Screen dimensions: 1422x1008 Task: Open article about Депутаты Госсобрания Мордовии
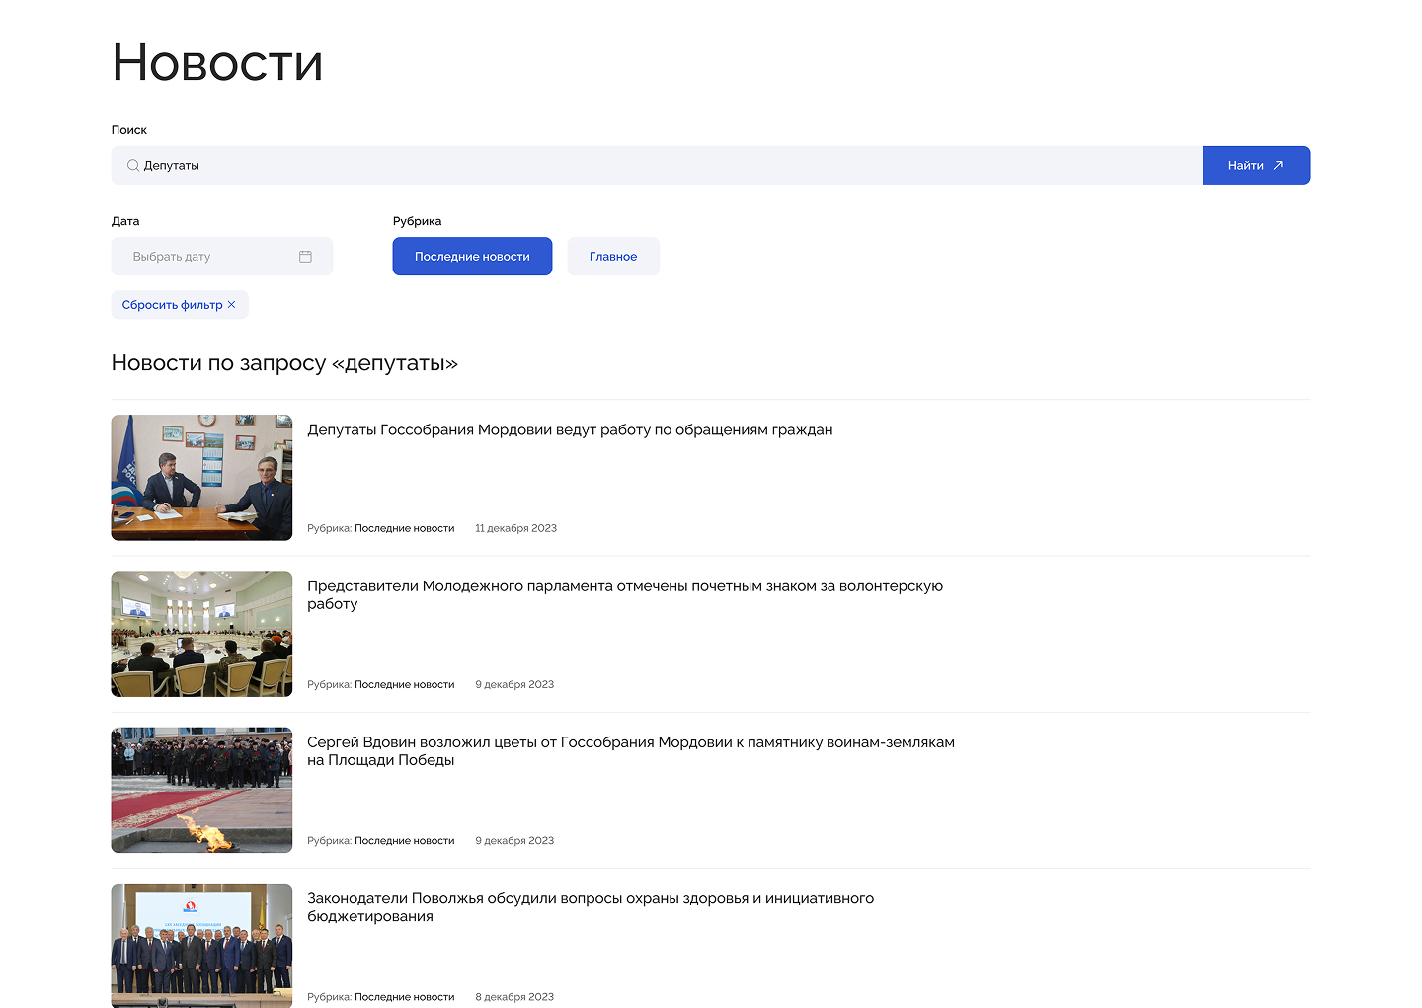click(x=570, y=429)
